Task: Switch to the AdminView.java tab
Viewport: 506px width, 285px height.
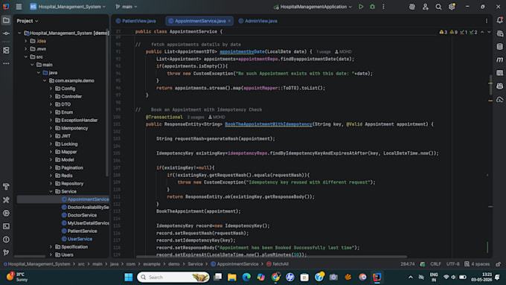Action: [258, 21]
